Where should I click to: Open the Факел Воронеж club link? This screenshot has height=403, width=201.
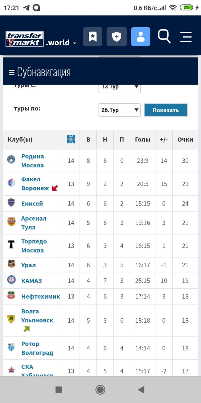click(x=35, y=184)
